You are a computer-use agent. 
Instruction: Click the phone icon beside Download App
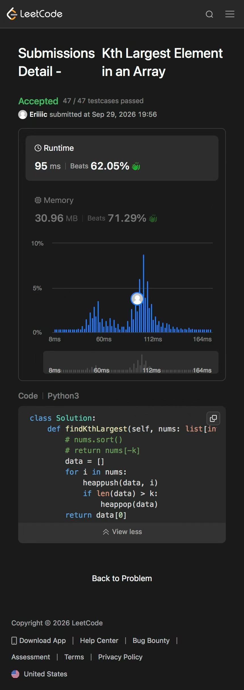coord(14,640)
